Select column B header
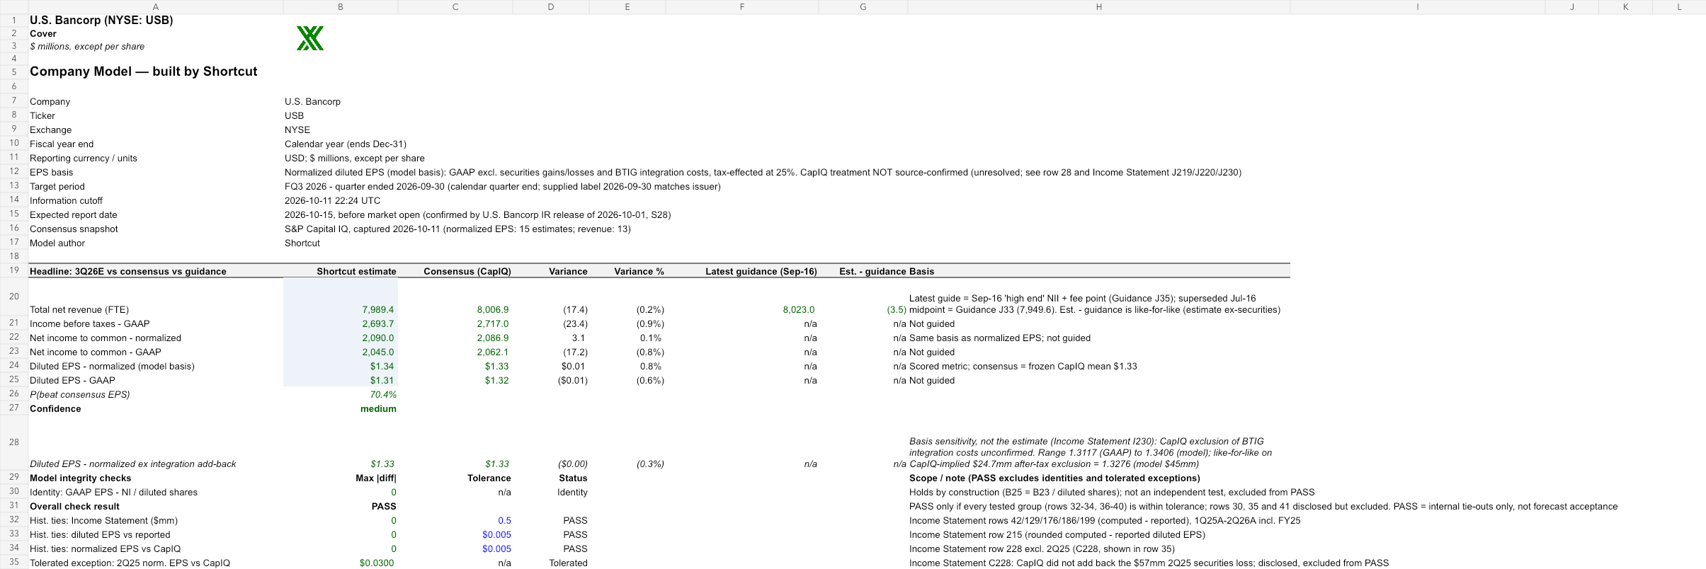The image size is (1706, 569). [x=341, y=6]
